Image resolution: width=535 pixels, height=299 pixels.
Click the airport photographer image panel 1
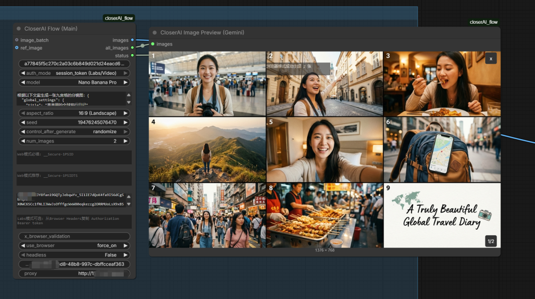point(207,84)
